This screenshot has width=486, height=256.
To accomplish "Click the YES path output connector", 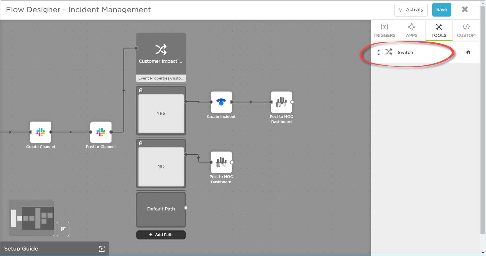I will [186, 101].
